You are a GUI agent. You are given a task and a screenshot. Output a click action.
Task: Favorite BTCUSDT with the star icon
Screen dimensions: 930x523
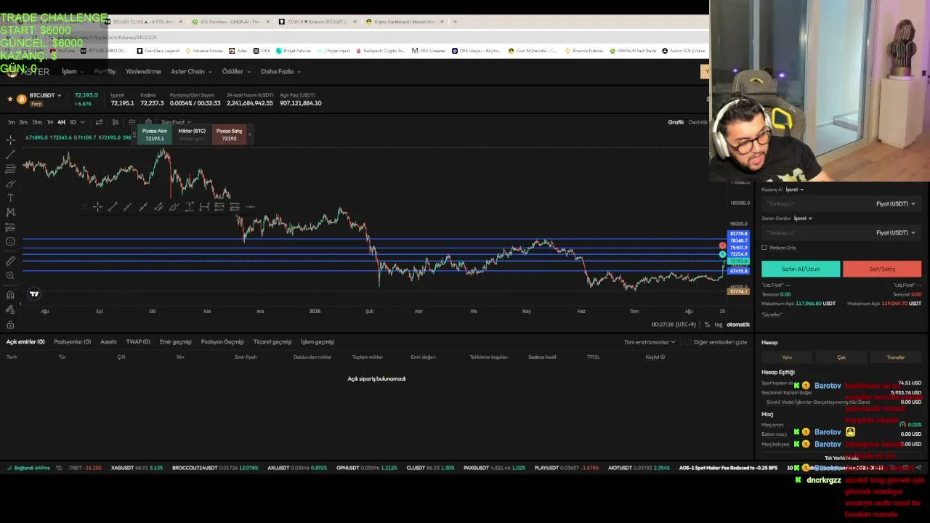[9, 98]
